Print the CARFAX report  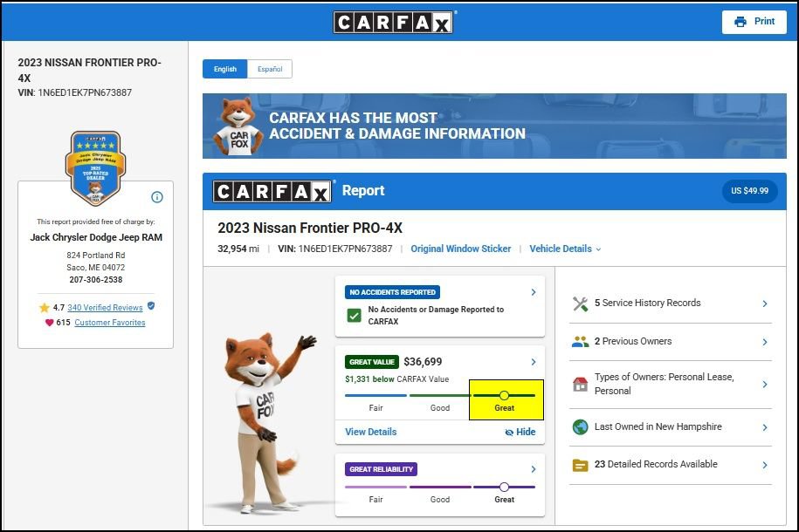[754, 22]
